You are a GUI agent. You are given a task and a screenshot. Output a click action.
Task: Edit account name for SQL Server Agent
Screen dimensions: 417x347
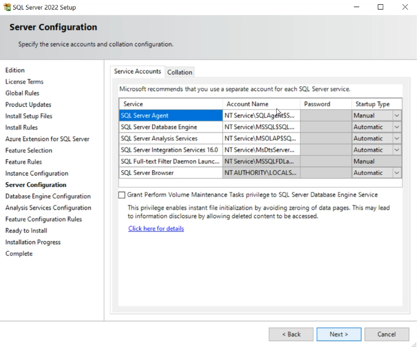(261, 116)
